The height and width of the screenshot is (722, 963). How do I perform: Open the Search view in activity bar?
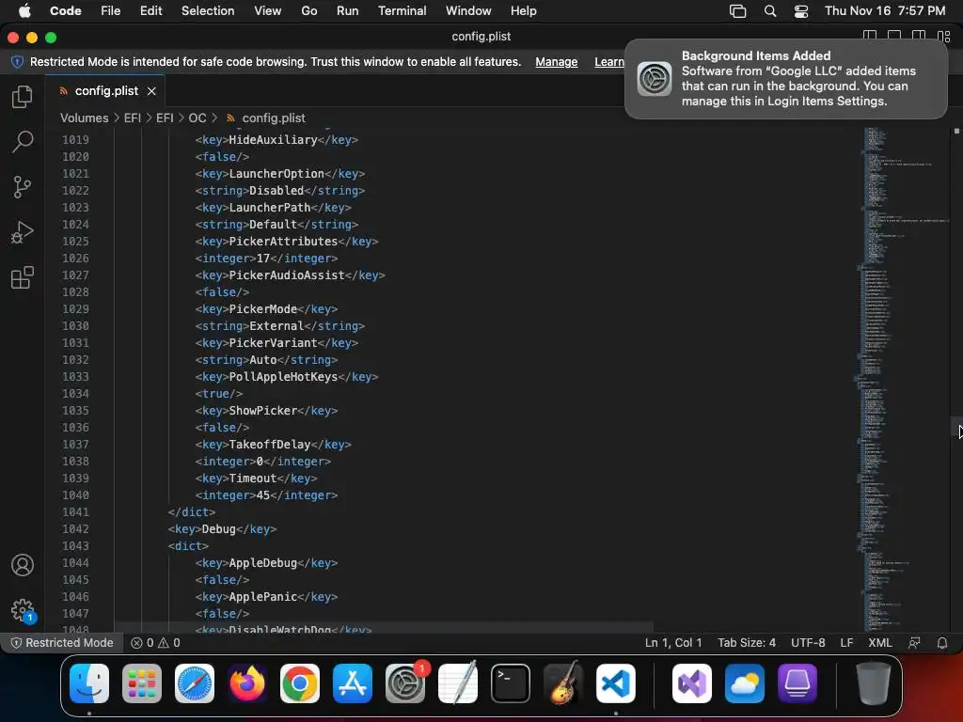pos(23,141)
